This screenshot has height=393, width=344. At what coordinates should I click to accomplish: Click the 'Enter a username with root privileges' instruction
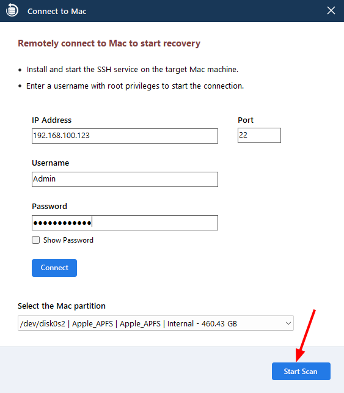click(x=135, y=86)
